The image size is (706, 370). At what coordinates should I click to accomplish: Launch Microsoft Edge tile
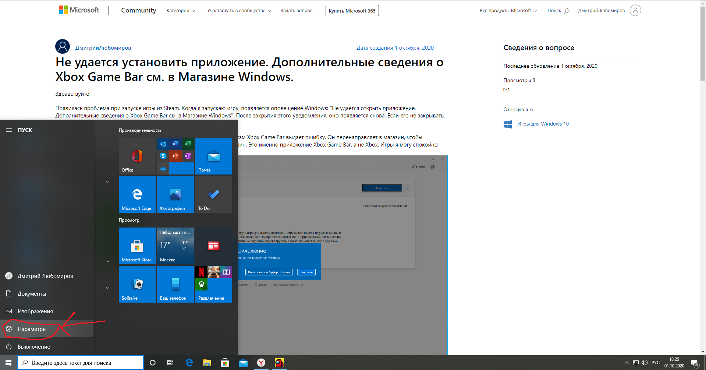pos(137,194)
